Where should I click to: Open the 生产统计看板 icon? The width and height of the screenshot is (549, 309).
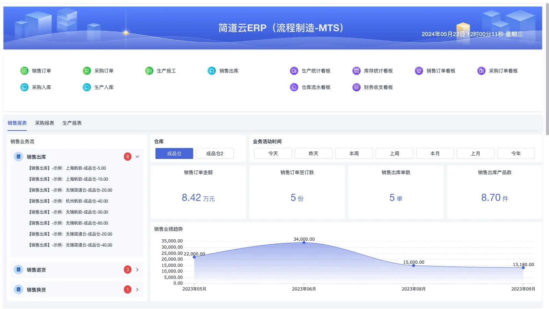click(x=294, y=71)
